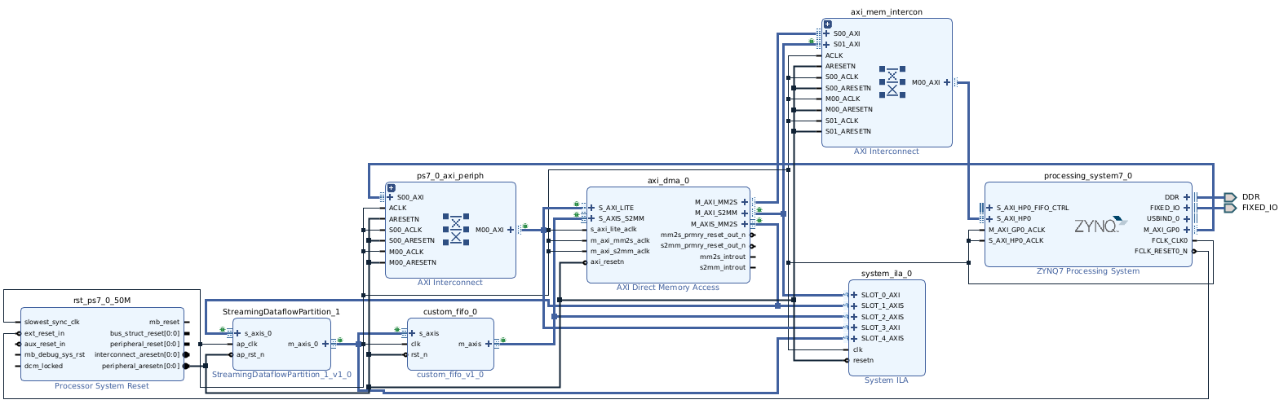Expand DDR interface pin on processing_system7_0
This screenshot has width=1279, height=413.
[x=1187, y=197]
